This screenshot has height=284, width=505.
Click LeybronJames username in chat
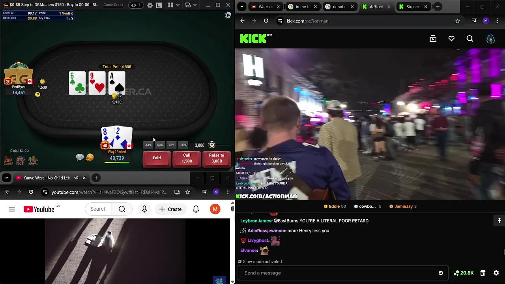click(x=256, y=221)
